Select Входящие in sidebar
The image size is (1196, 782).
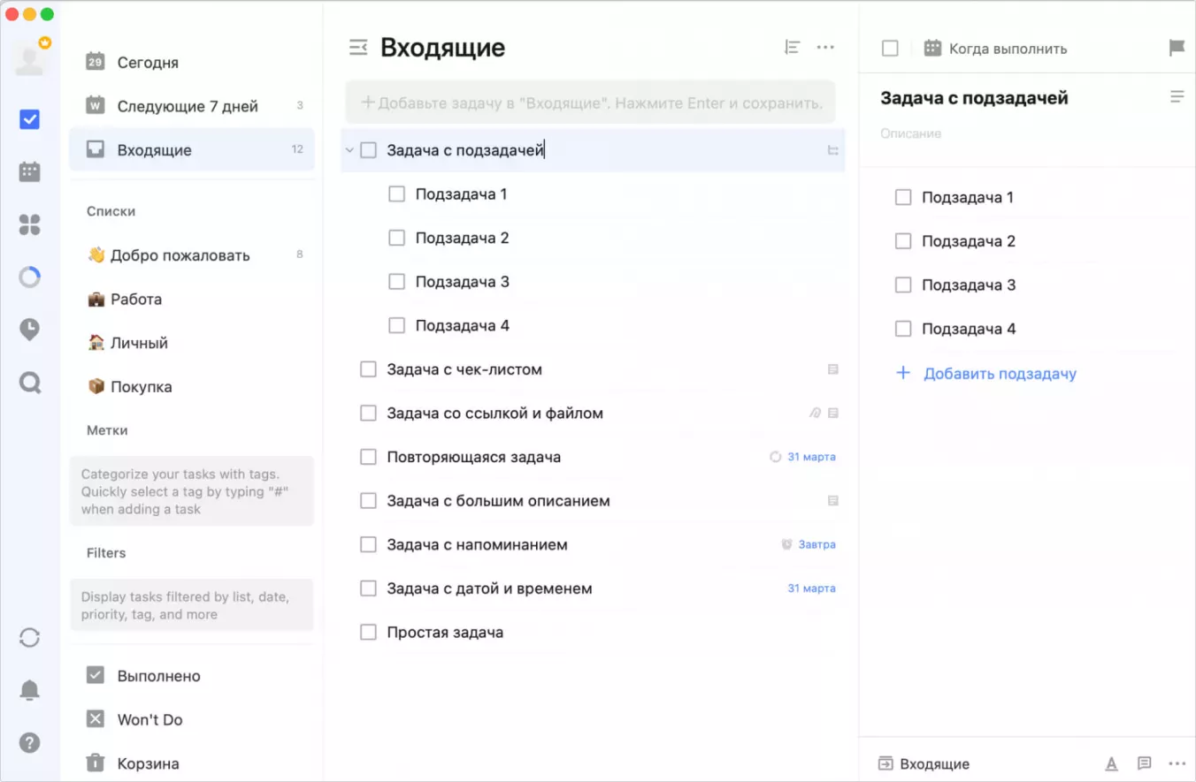click(192, 150)
